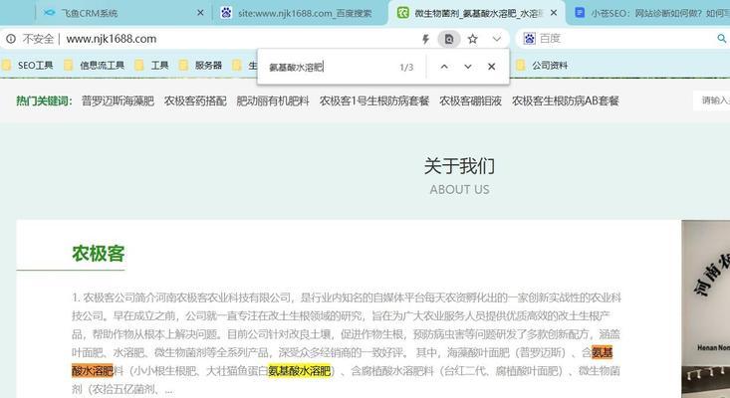Image resolution: width=730 pixels, height=398 pixels.
Task: Click the site info 不安全 icon
Action: [11, 39]
